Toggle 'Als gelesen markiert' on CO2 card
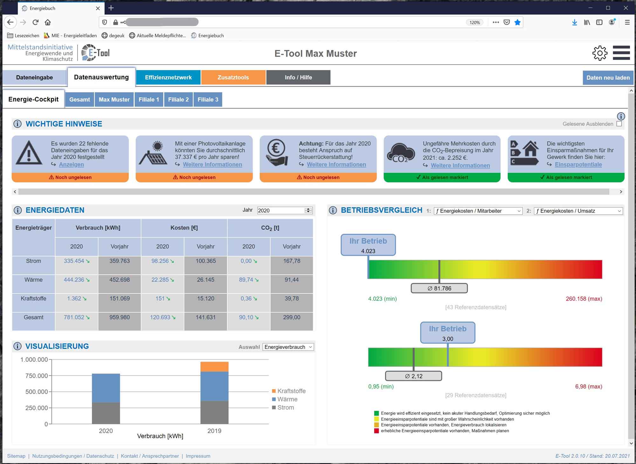The width and height of the screenshot is (636, 464). (x=442, y=177)
